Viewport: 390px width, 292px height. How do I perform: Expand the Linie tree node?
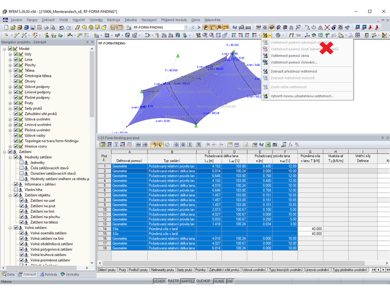(10, 59)
